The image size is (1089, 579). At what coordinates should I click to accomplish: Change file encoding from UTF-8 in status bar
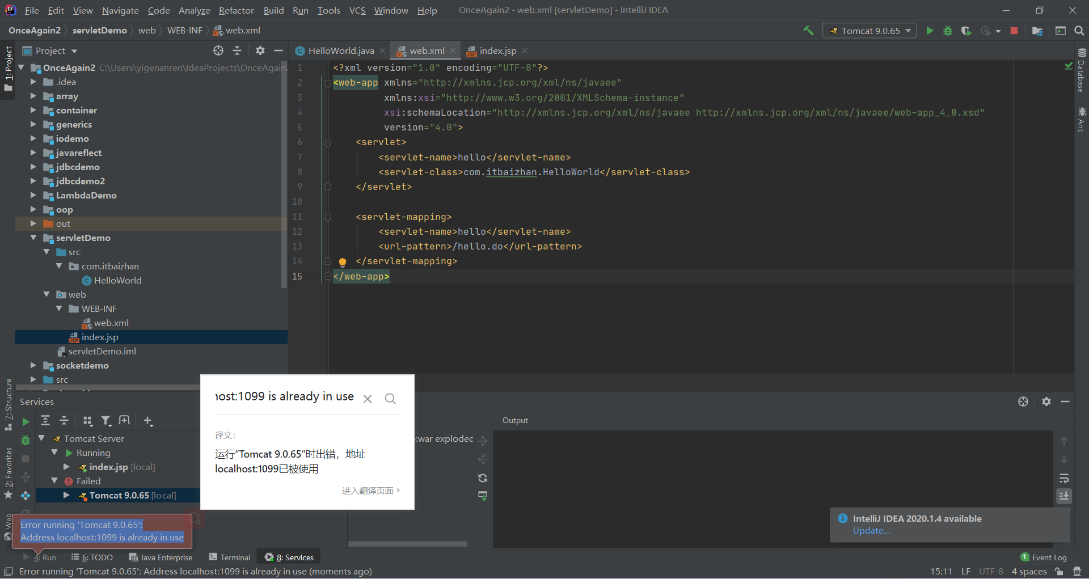pos(991,571)
